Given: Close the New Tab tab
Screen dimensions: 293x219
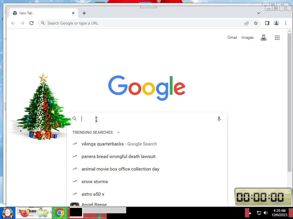Looking at the screenshot, I should coord(73,13).
